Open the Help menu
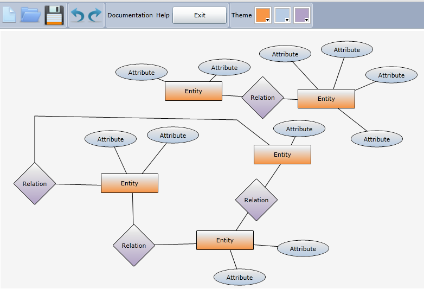The height and width of the screenshot is (289, 424). pos(163,15)
